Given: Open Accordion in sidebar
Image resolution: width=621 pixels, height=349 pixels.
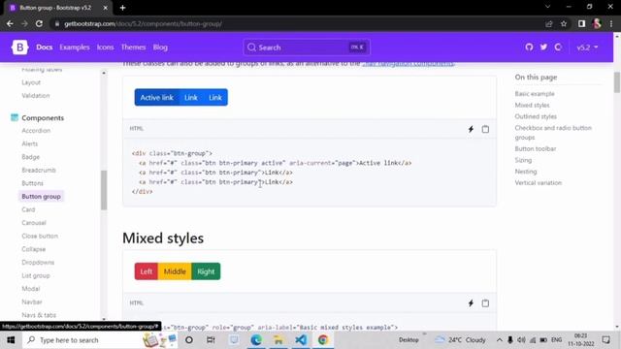Looking at the screenshot, I should click(36, 131).
